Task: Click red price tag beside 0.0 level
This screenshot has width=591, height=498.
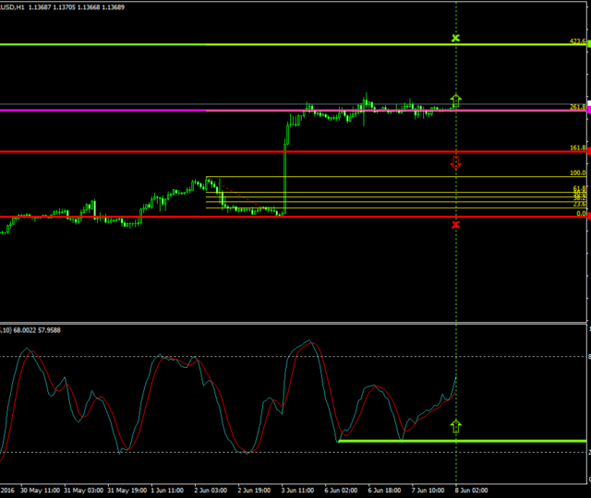Action: click(588, 217)
